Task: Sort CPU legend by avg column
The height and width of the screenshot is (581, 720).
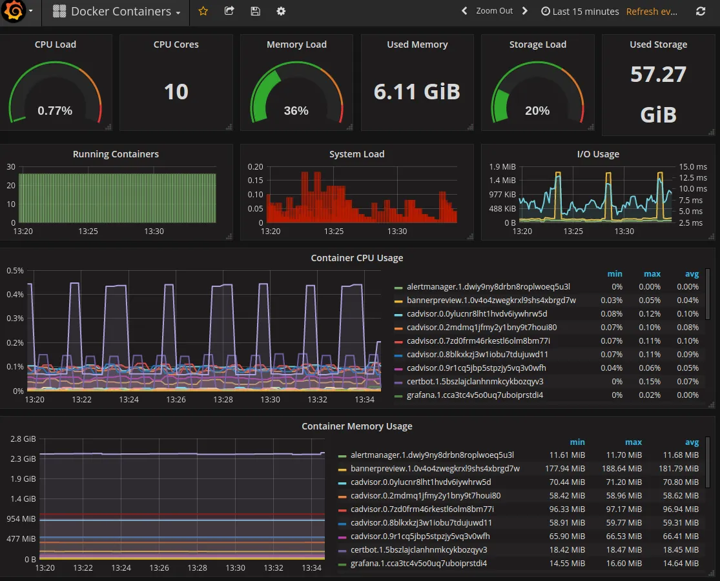Action: pos(692,274)
